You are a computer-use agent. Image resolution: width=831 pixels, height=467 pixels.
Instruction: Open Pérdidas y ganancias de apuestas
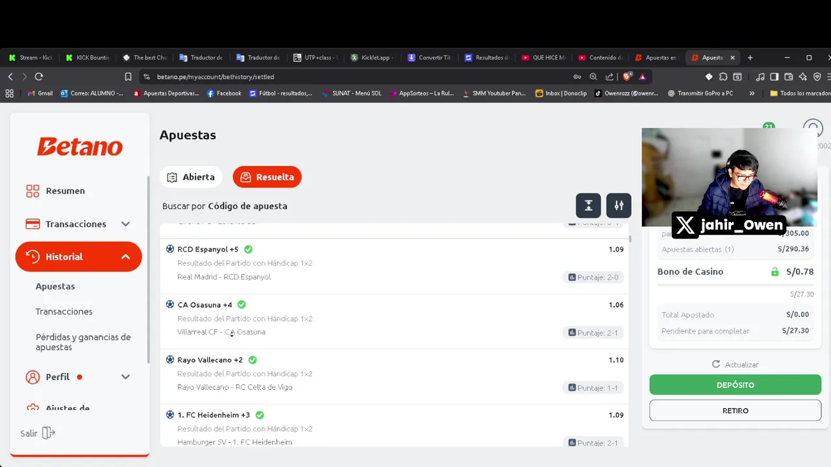click(x=83, y=342)
